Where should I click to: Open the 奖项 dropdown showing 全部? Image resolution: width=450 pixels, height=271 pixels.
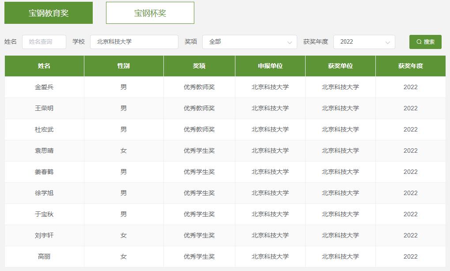pyautogui.click(x=250, y=41)
